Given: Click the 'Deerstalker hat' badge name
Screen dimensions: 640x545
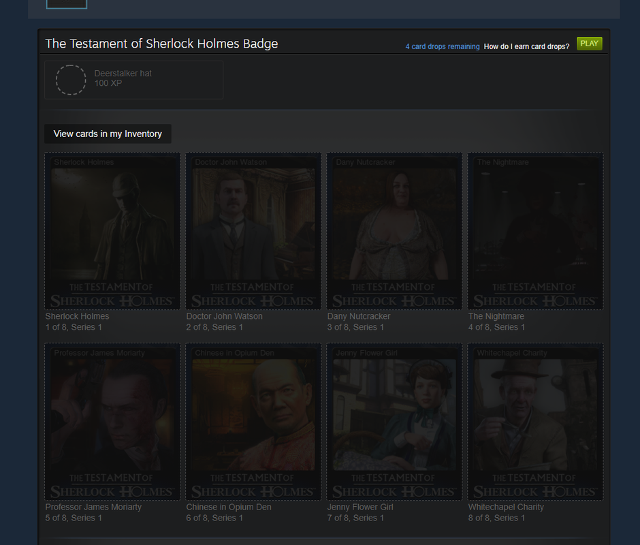Looking at the screenshot, I should pyautogui.click(x=123, y=74).
